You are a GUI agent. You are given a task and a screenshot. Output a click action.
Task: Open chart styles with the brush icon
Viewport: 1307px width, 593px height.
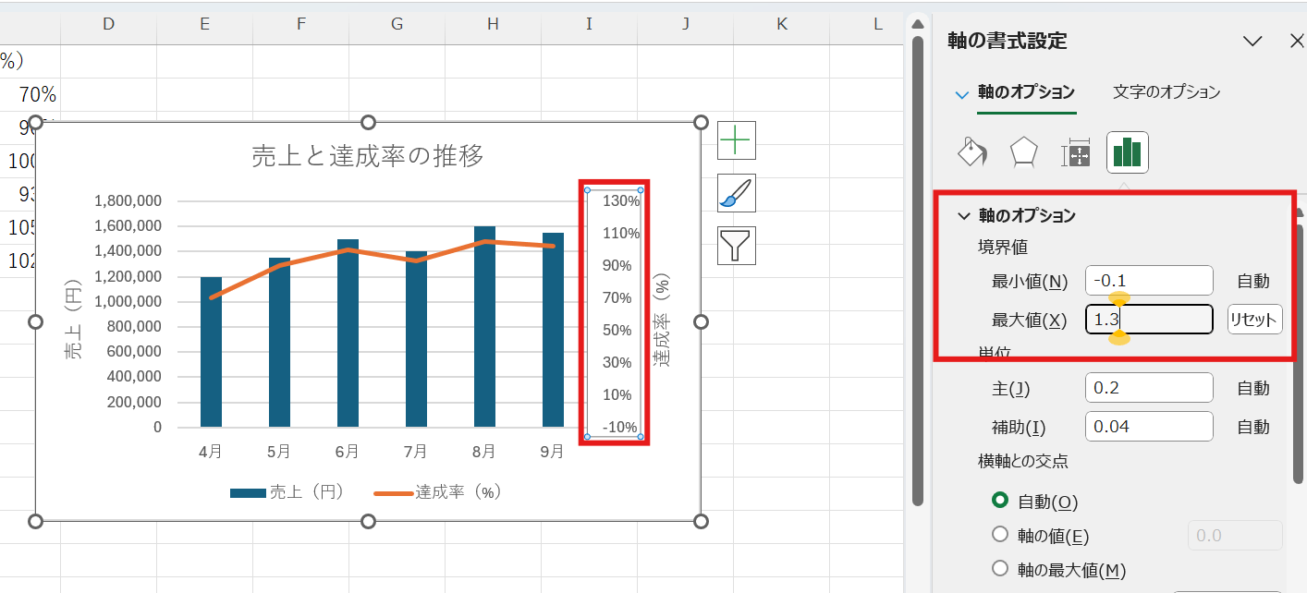(x=736, y=193)
